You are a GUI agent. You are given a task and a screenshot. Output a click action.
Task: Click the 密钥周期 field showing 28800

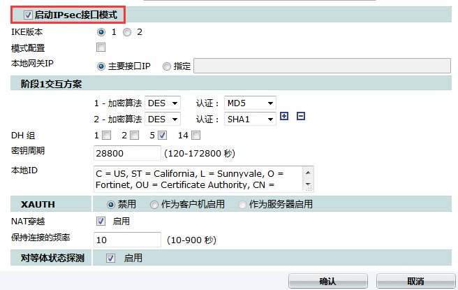126,152
